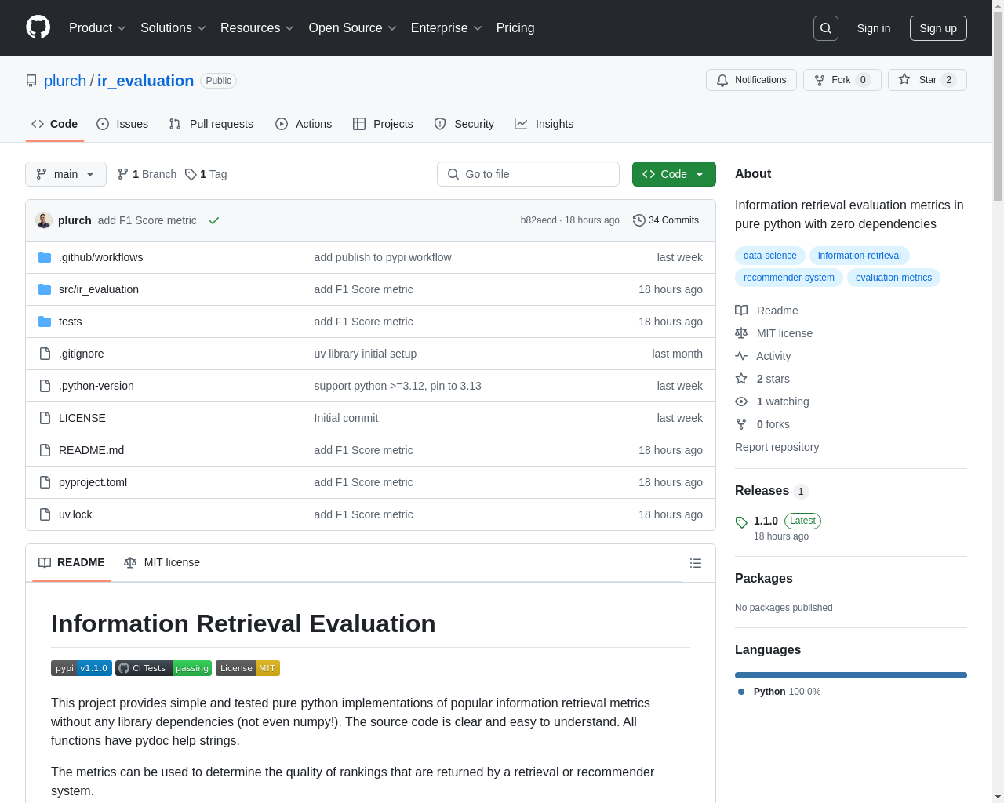
Task: Open the Pricing menu item
Action: click(x=515, y=28)
